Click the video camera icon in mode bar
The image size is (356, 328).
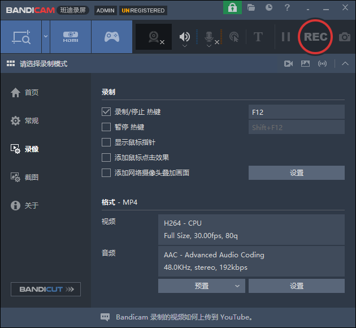click(288, 63)
